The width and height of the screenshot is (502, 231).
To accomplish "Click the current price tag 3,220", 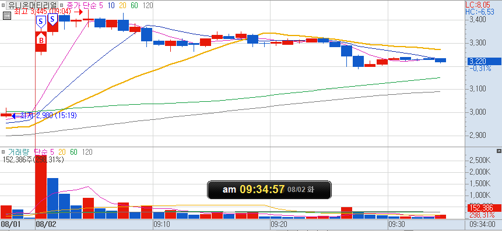I will tap(485, 61).
